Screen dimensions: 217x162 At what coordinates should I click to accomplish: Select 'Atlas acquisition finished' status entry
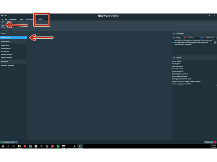pos(180,76)
